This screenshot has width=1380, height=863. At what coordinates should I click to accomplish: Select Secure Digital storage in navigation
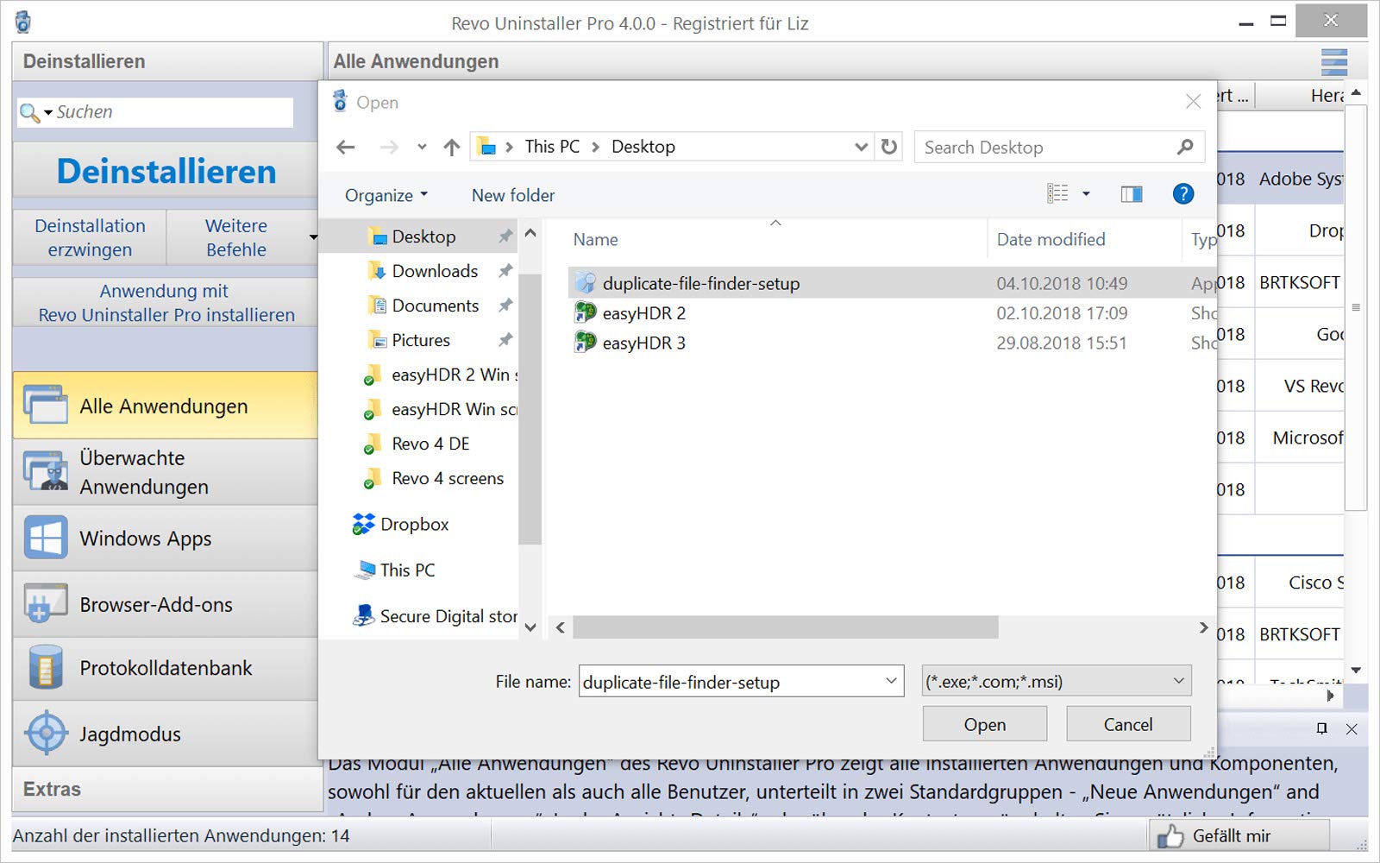[436, 616]
